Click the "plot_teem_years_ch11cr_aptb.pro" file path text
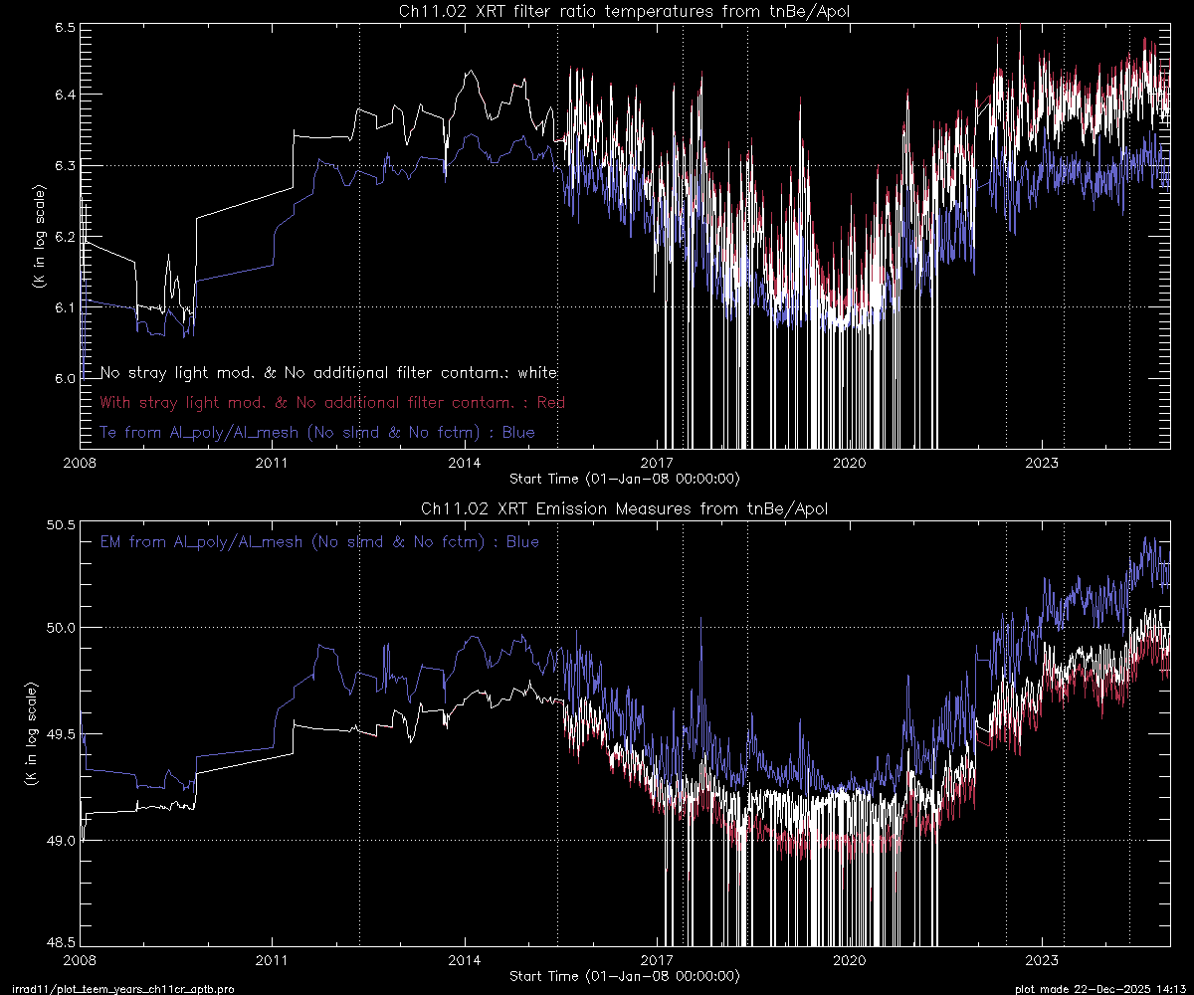Viewport: 1194px width, 995px height. (117, 989)
